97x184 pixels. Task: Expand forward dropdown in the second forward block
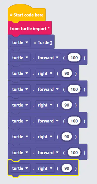click(48, 89)
